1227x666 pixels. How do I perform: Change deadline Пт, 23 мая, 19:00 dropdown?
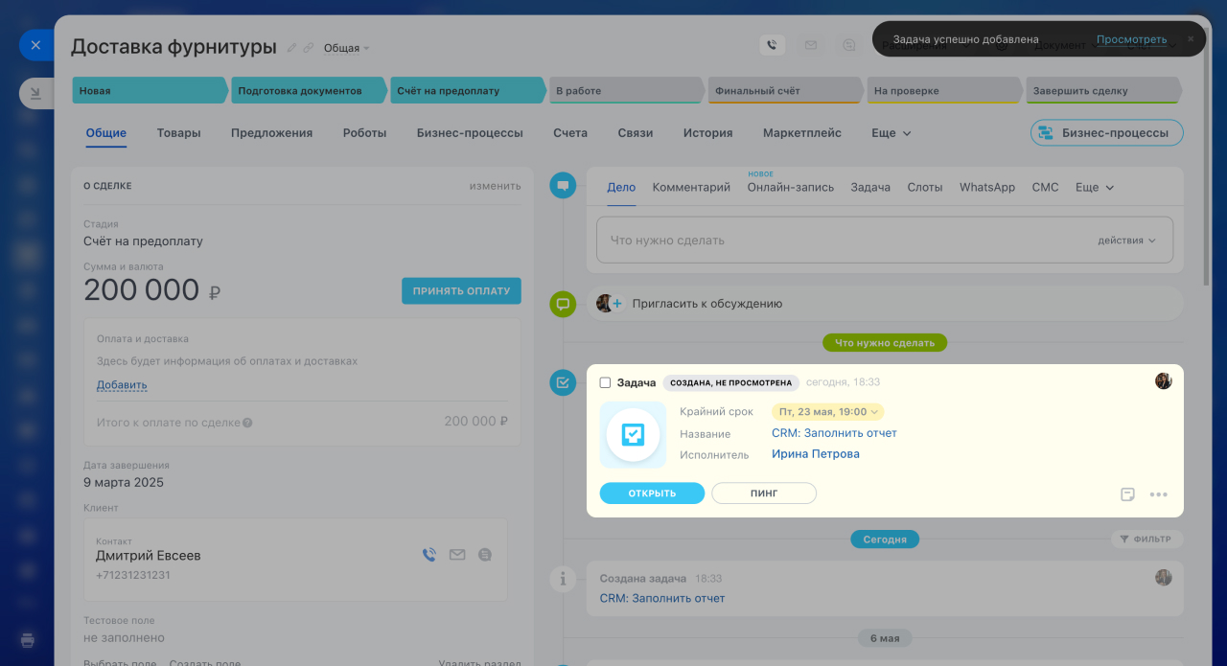[828, 412]
